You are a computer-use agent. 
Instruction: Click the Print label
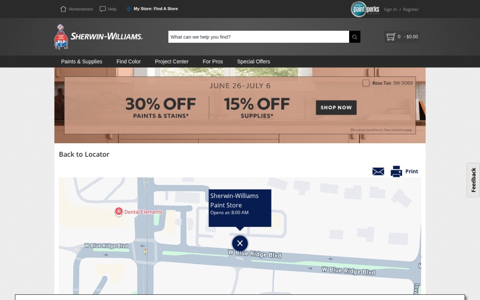(x=412, y=171)
